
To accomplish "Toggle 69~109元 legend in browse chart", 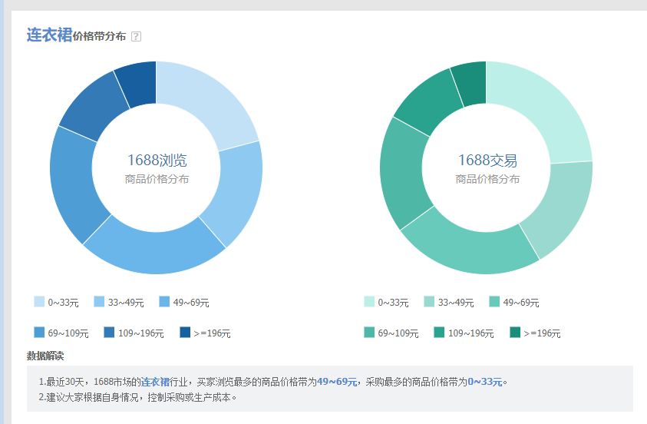I will (x=61, y=333).
